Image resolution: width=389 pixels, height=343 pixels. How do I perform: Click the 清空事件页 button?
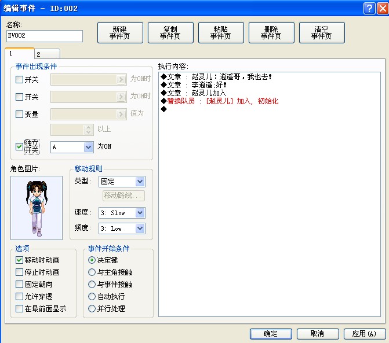click(x=322, y=32)
